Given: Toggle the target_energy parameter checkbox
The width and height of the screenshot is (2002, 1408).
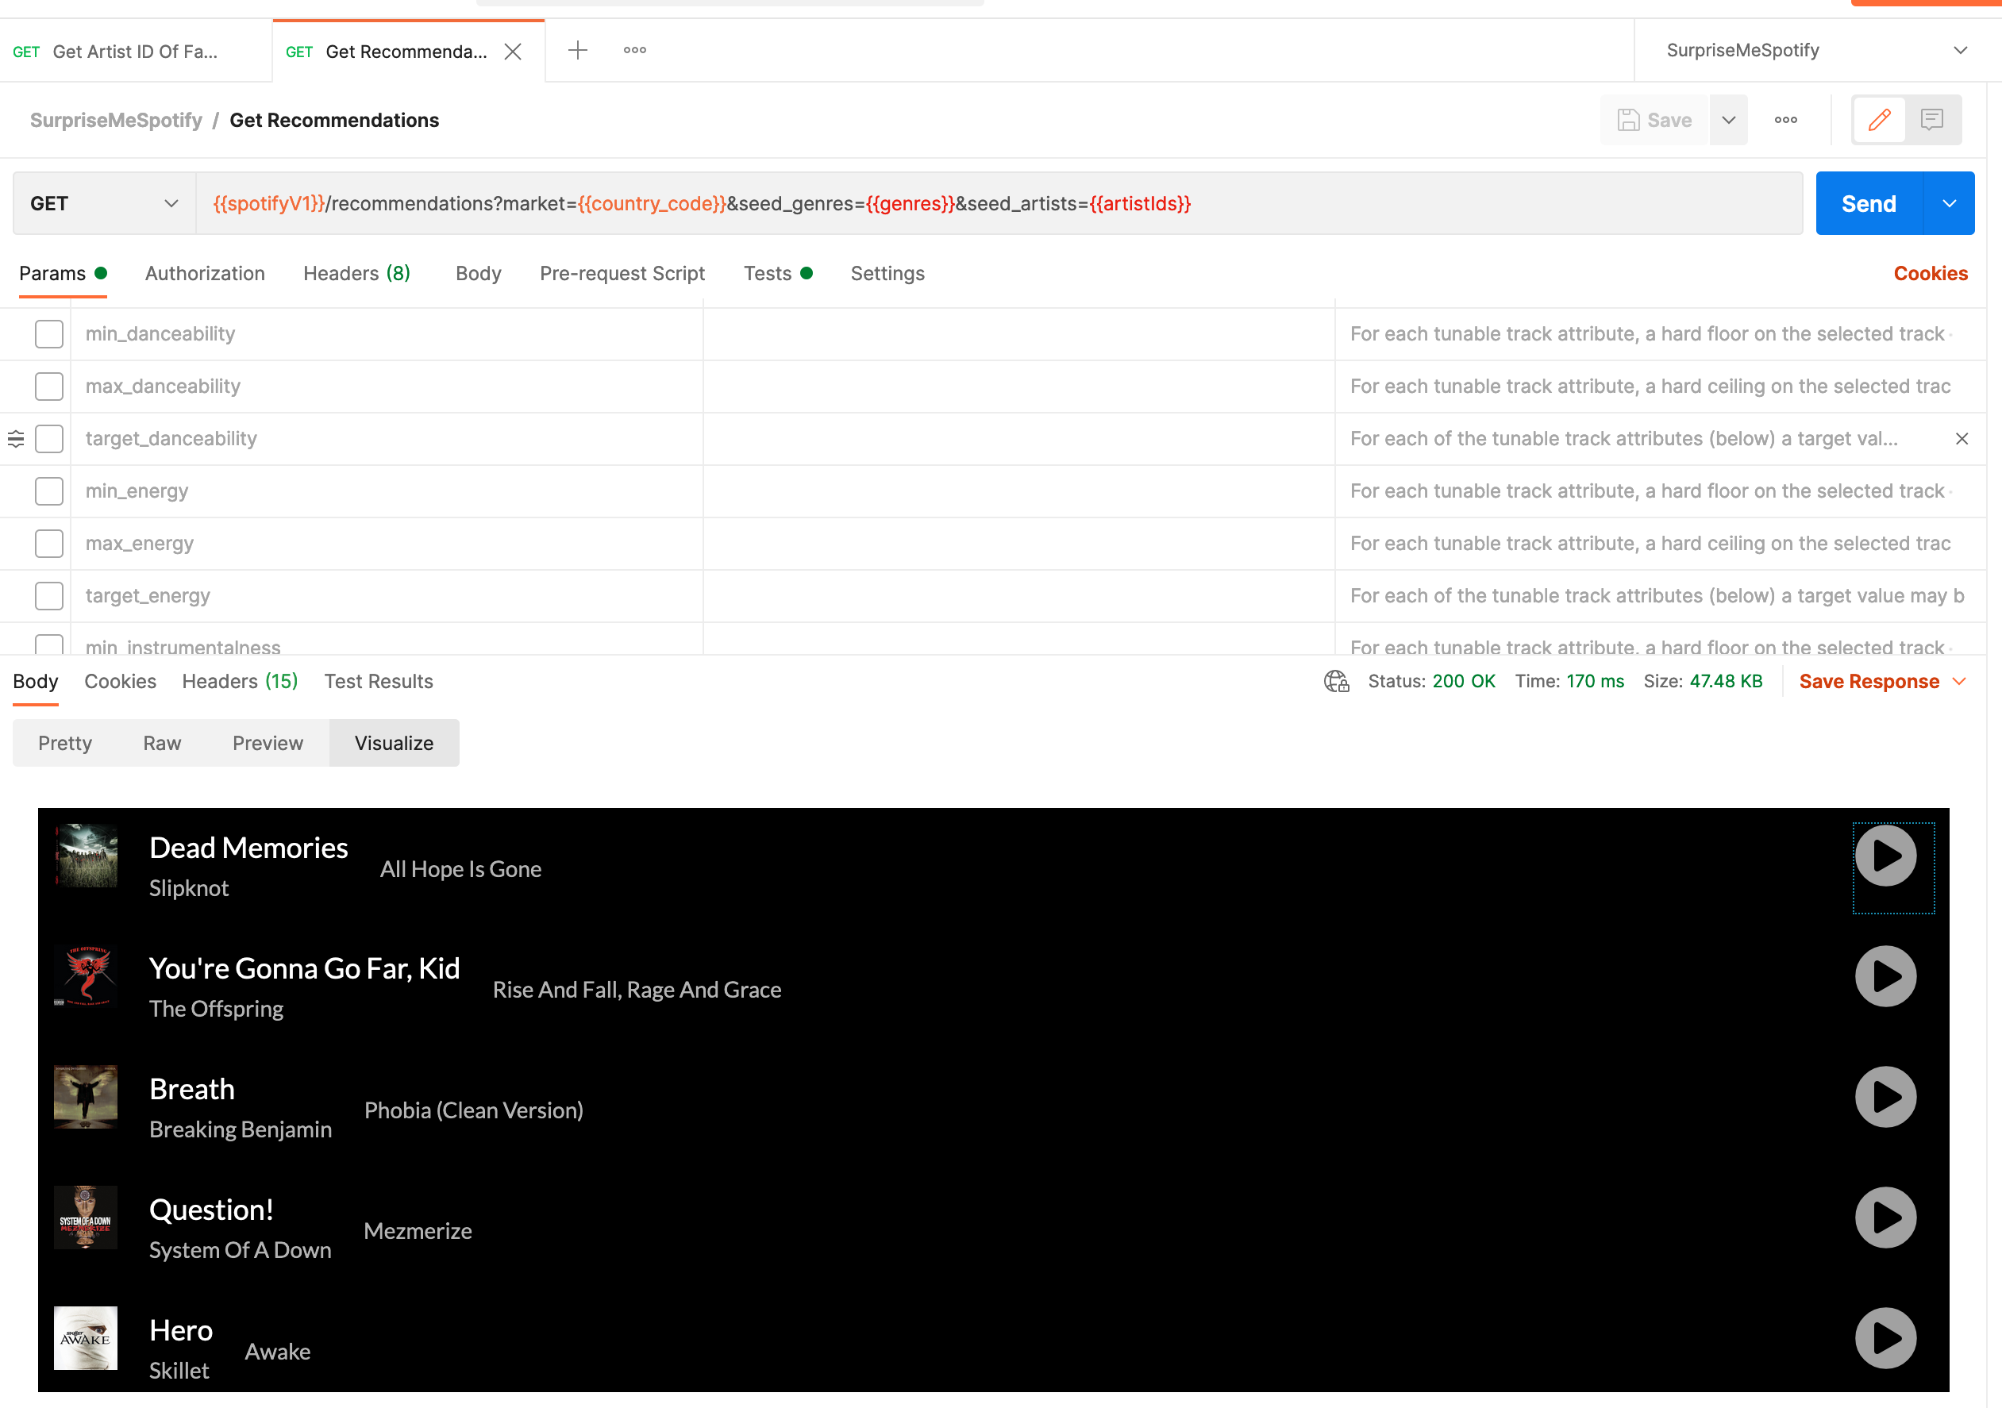Looking at the screenshot, I should click(x=49, y=595).
